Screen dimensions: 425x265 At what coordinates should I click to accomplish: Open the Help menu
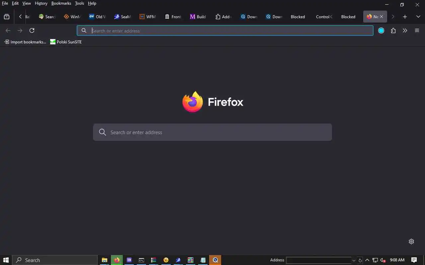92,3
